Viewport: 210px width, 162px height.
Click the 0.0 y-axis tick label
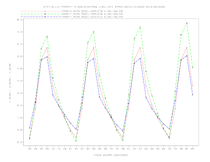(x=19, y=142)
